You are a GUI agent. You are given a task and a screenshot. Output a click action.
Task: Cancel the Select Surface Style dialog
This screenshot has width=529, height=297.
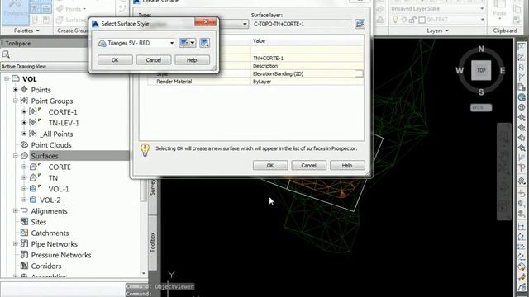[154, 60]
